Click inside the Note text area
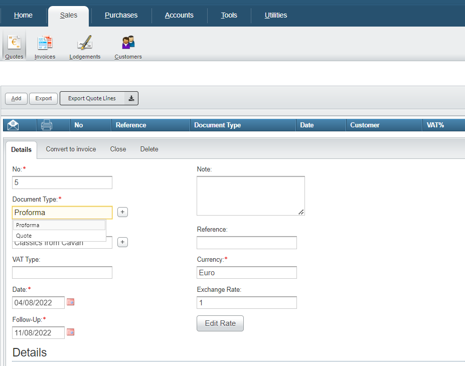 [x=250, y=196]
